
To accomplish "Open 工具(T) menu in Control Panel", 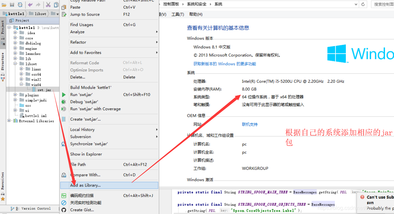I will pos(178,14).
